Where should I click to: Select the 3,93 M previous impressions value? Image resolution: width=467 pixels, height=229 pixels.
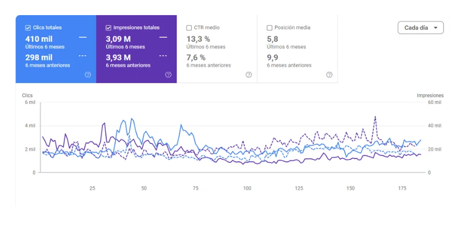pyautogui.click(x=118, y=58)
